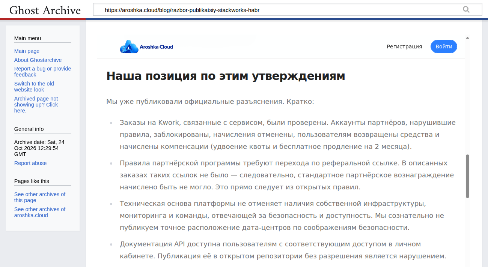Image resolution: width=488 pixels, height=267 pixels.
Task: Click the Archive date text
Action: [39, 148]
